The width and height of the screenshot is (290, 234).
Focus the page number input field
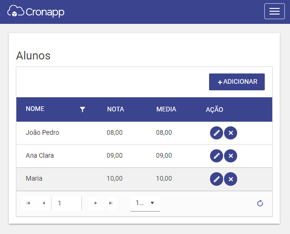(x=67, y=203)
